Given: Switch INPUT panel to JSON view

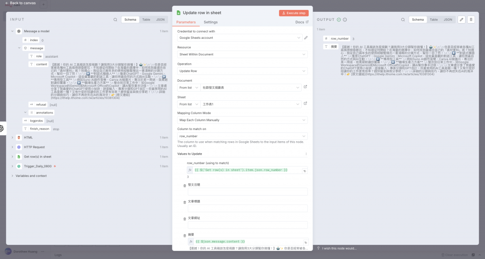Looking at the screenshot, I should pos(160,19).
